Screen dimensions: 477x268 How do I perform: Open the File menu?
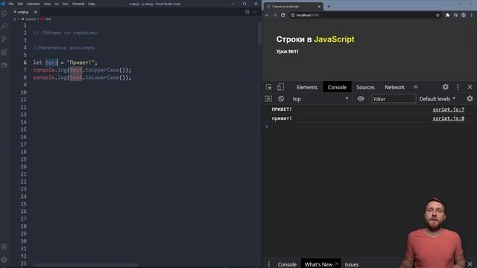pos(11,4)
